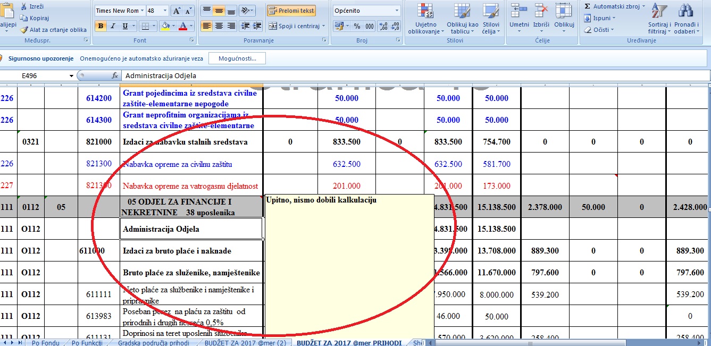
Task: Toggle underline formatting
Action: (x=125, y=26)
